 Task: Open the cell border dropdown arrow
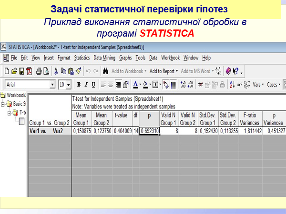point(160,85)
